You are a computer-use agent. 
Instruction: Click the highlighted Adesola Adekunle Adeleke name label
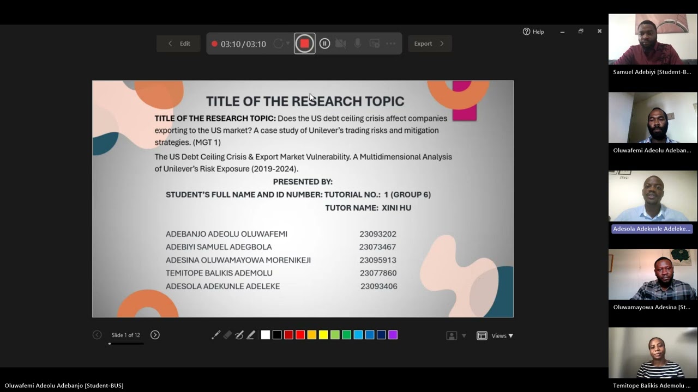click(x=652, y=229)
